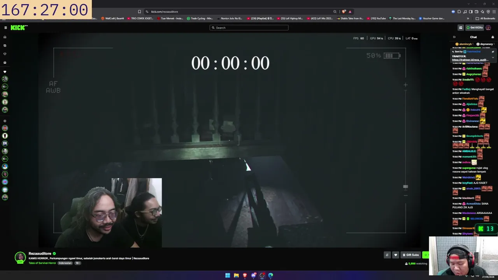498x280 pixels.
Task: Open the All Bookmarks folder
Action: point(486,18)
